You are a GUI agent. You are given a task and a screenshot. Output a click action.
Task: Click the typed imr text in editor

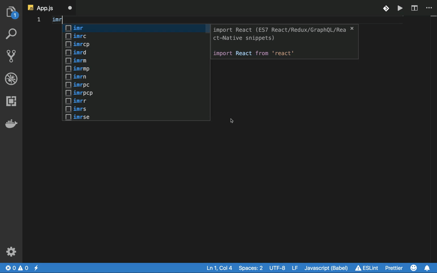(x=57, y=19)
